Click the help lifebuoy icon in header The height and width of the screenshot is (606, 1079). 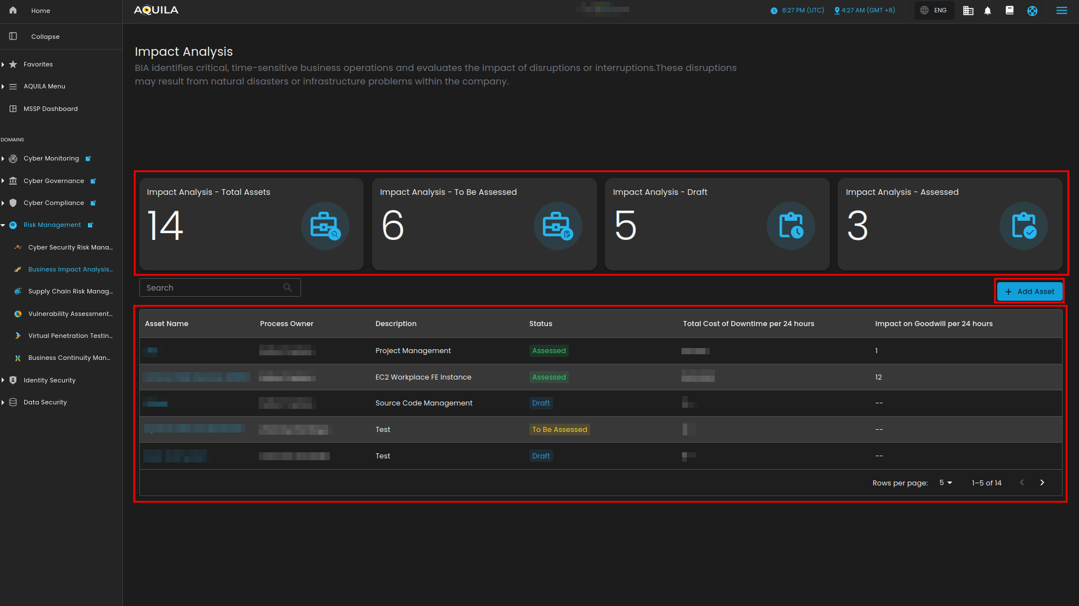[x=1032, y=11]
